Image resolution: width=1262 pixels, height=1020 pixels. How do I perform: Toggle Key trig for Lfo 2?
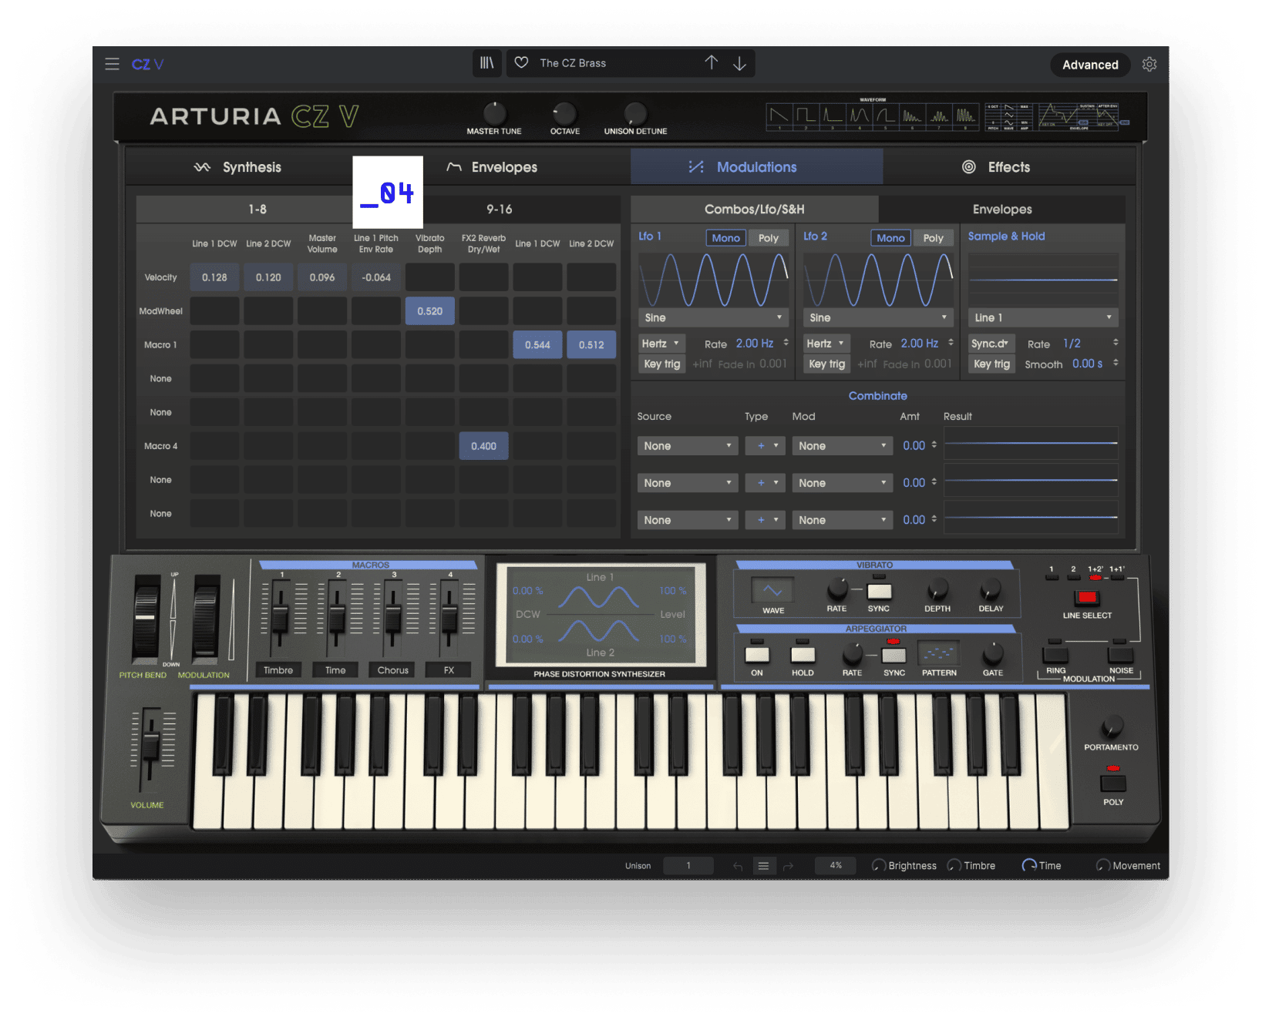[x=826, y=363]
